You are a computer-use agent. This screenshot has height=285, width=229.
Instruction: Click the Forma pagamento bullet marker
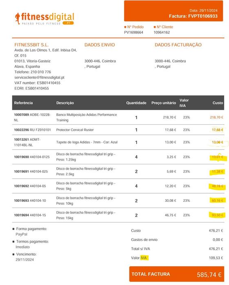point(13,229)
